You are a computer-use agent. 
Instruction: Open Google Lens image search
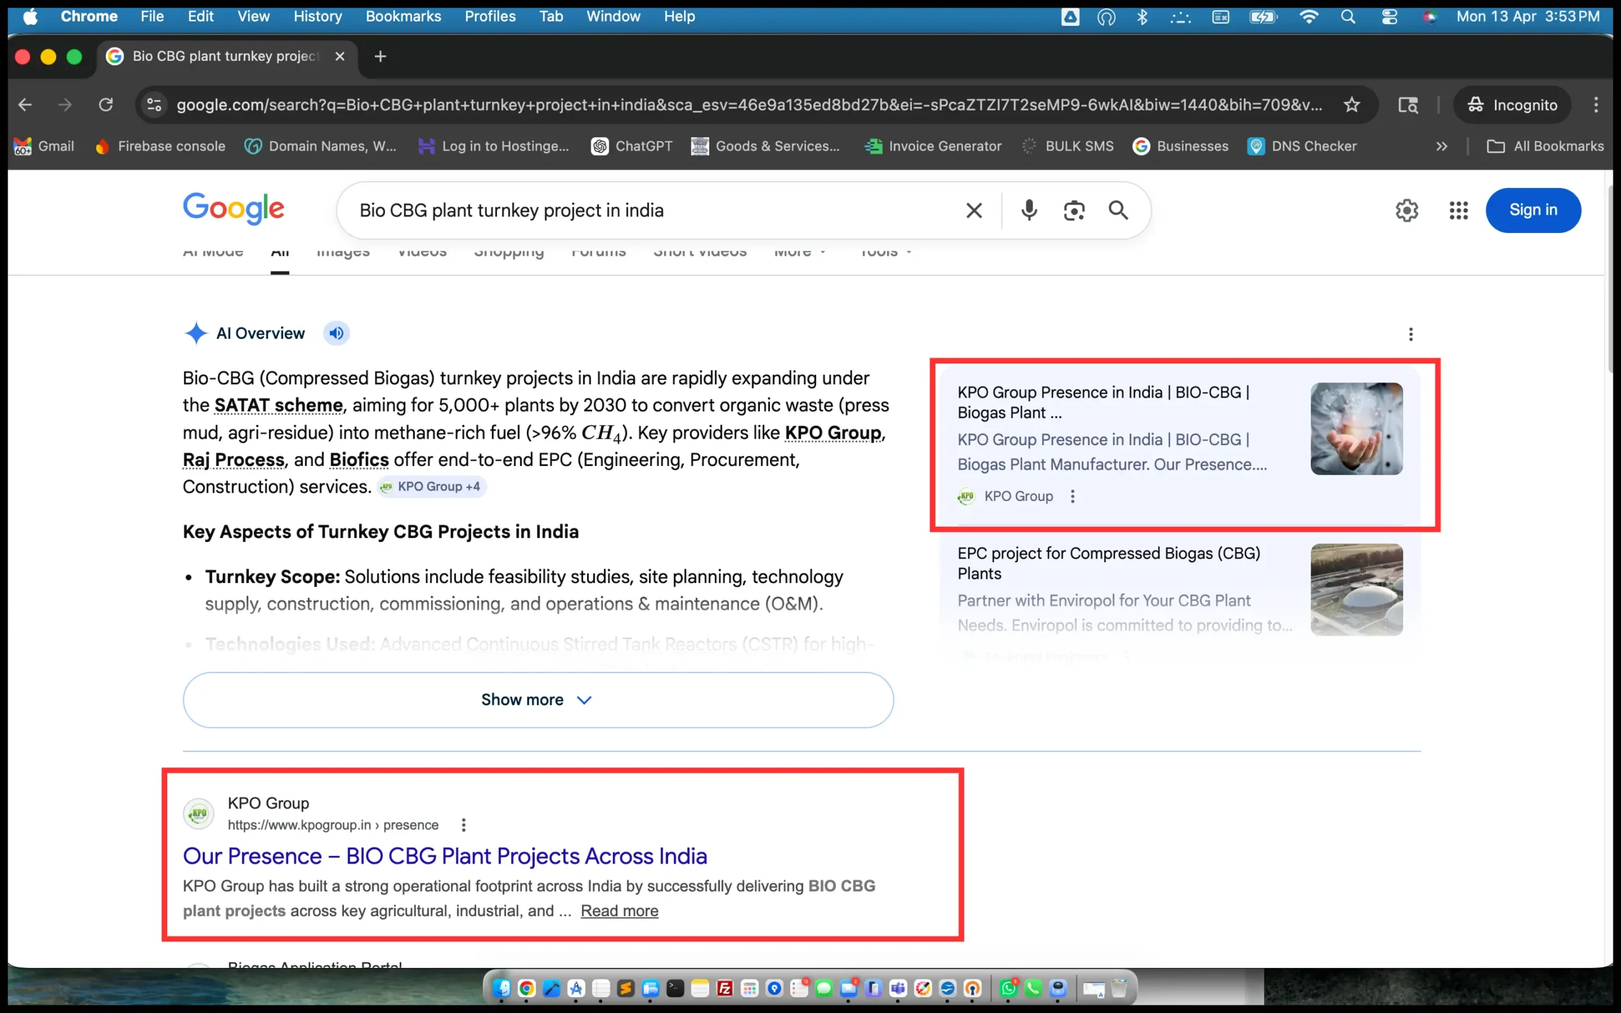1074,210
